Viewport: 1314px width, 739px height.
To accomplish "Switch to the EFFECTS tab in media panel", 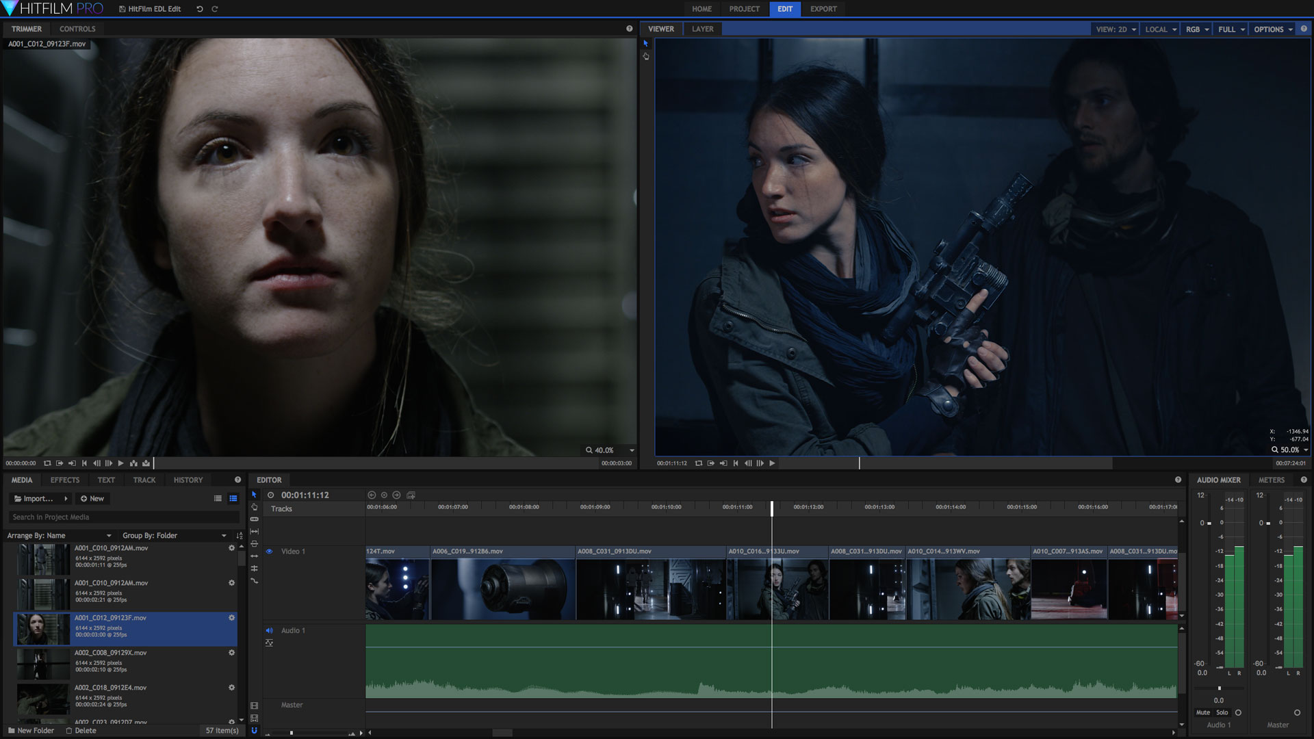I will pos(63,479).
